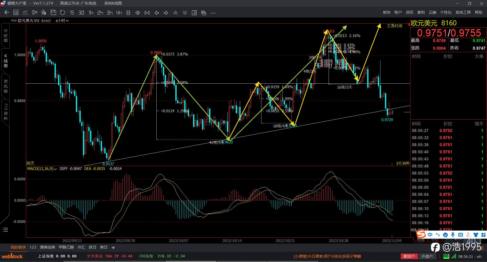Switch to the 30-minute period
Viewport: 487px width, 262px height.
pos(81,12)
